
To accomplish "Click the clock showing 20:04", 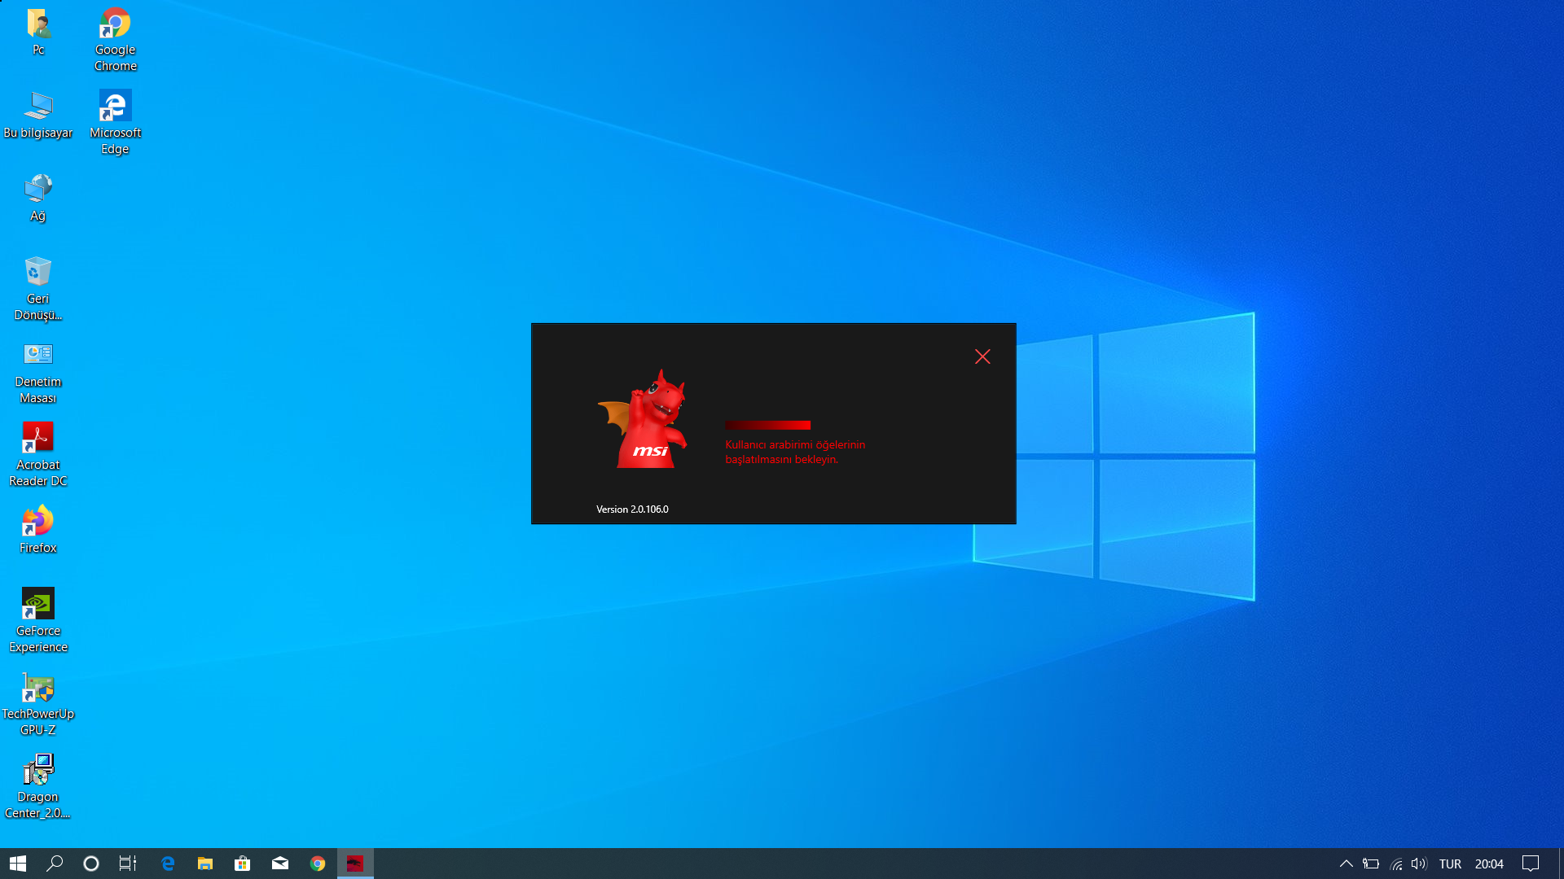I will point(1489,864).
